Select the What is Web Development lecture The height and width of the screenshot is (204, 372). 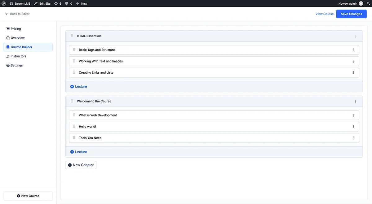pos(98,115)
